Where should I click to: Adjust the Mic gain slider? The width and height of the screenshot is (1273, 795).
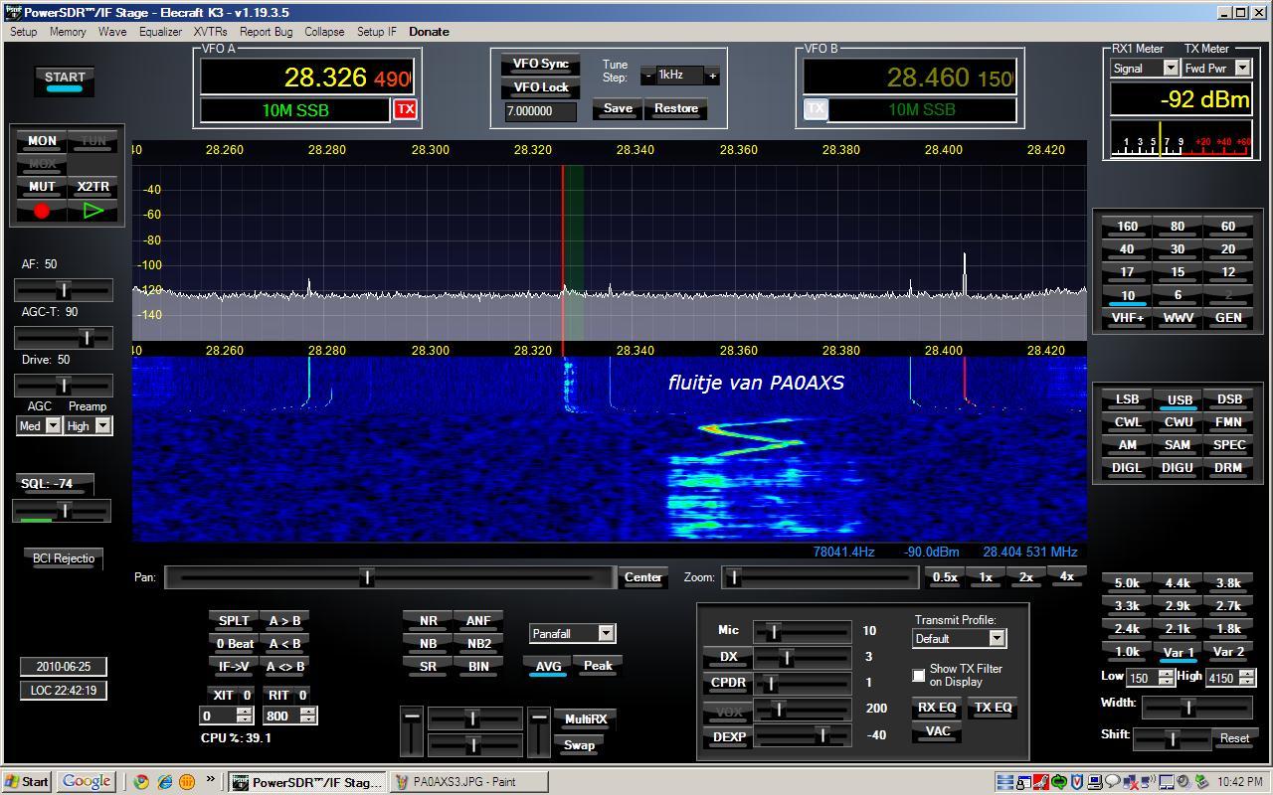pos(802,631)
